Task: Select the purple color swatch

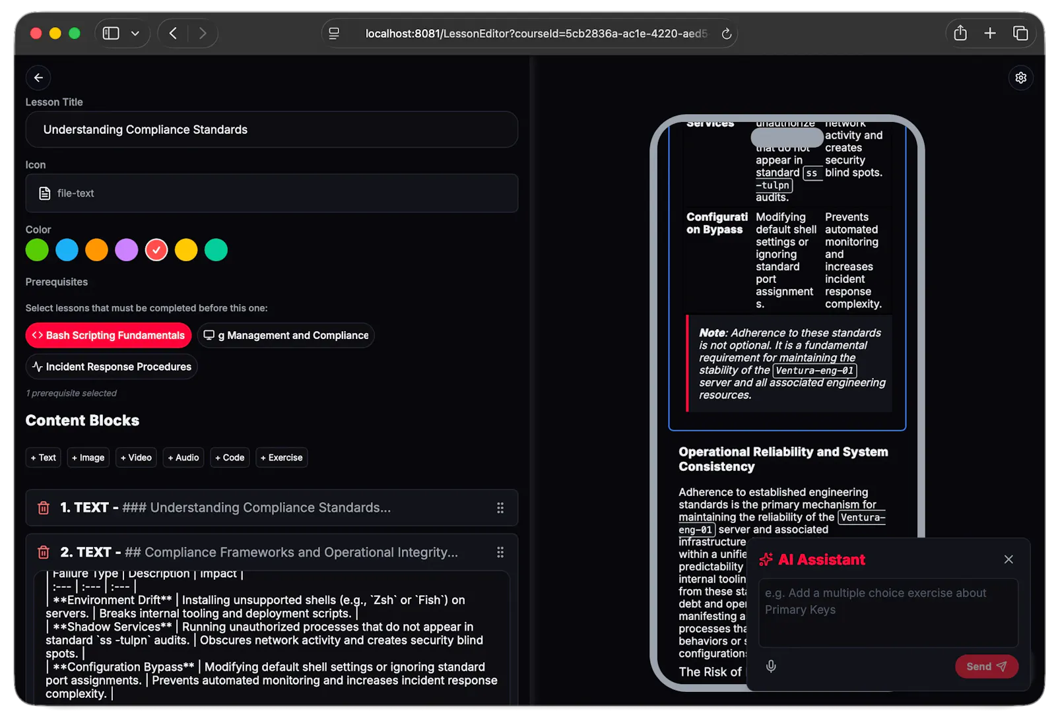Action: point(127,250)
